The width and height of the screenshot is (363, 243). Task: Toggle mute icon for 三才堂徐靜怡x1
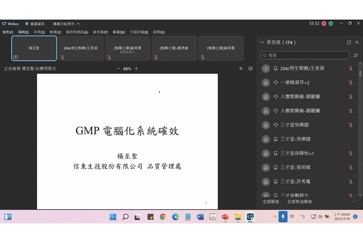click(x=351, y=153)
